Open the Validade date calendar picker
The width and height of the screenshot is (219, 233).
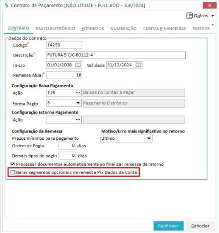click(138, 65)
